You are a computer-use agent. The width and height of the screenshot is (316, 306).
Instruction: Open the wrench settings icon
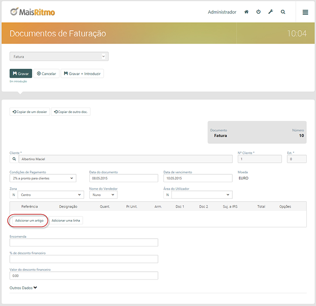click(270, 12)
